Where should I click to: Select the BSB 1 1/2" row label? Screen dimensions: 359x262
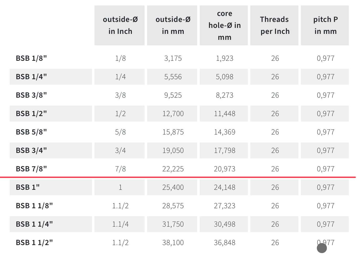click(x=34, y=243)
